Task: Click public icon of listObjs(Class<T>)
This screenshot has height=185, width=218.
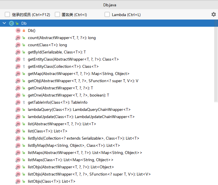Action: point(24,181)
